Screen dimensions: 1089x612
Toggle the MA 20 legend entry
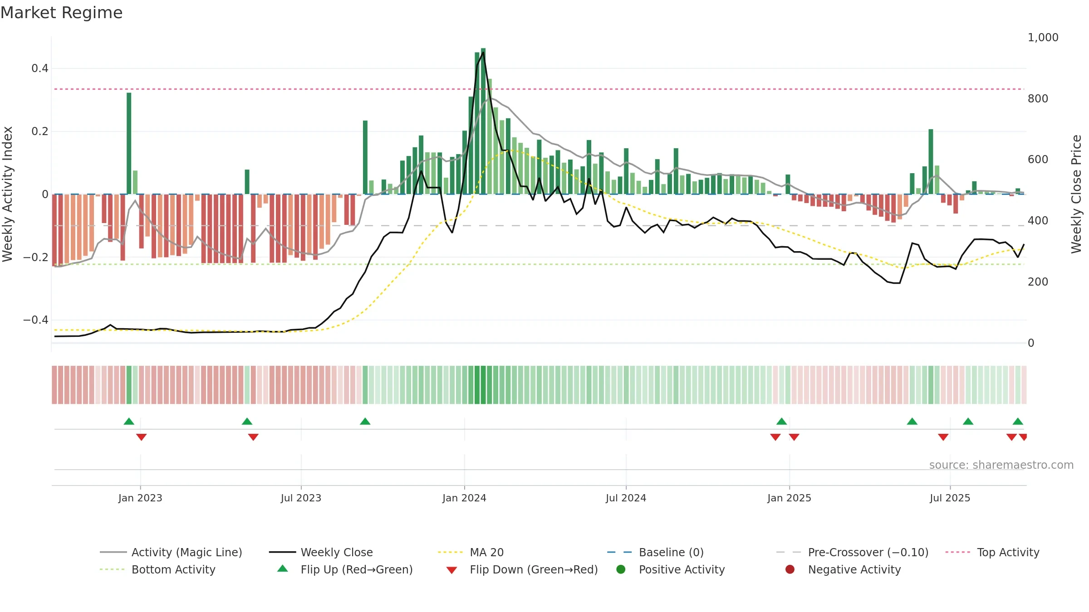[x=471, y=552]
